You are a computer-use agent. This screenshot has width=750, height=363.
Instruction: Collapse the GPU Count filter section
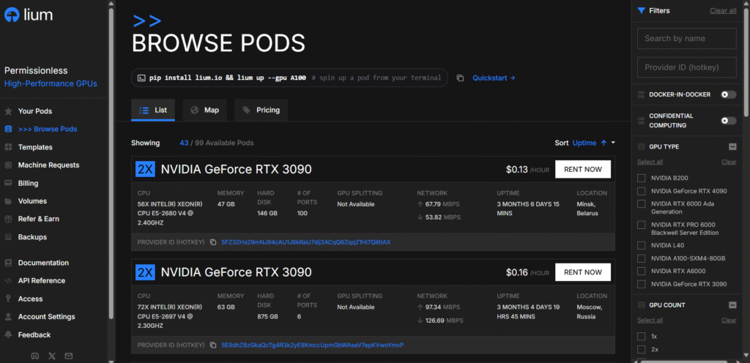tap(732, 305)
